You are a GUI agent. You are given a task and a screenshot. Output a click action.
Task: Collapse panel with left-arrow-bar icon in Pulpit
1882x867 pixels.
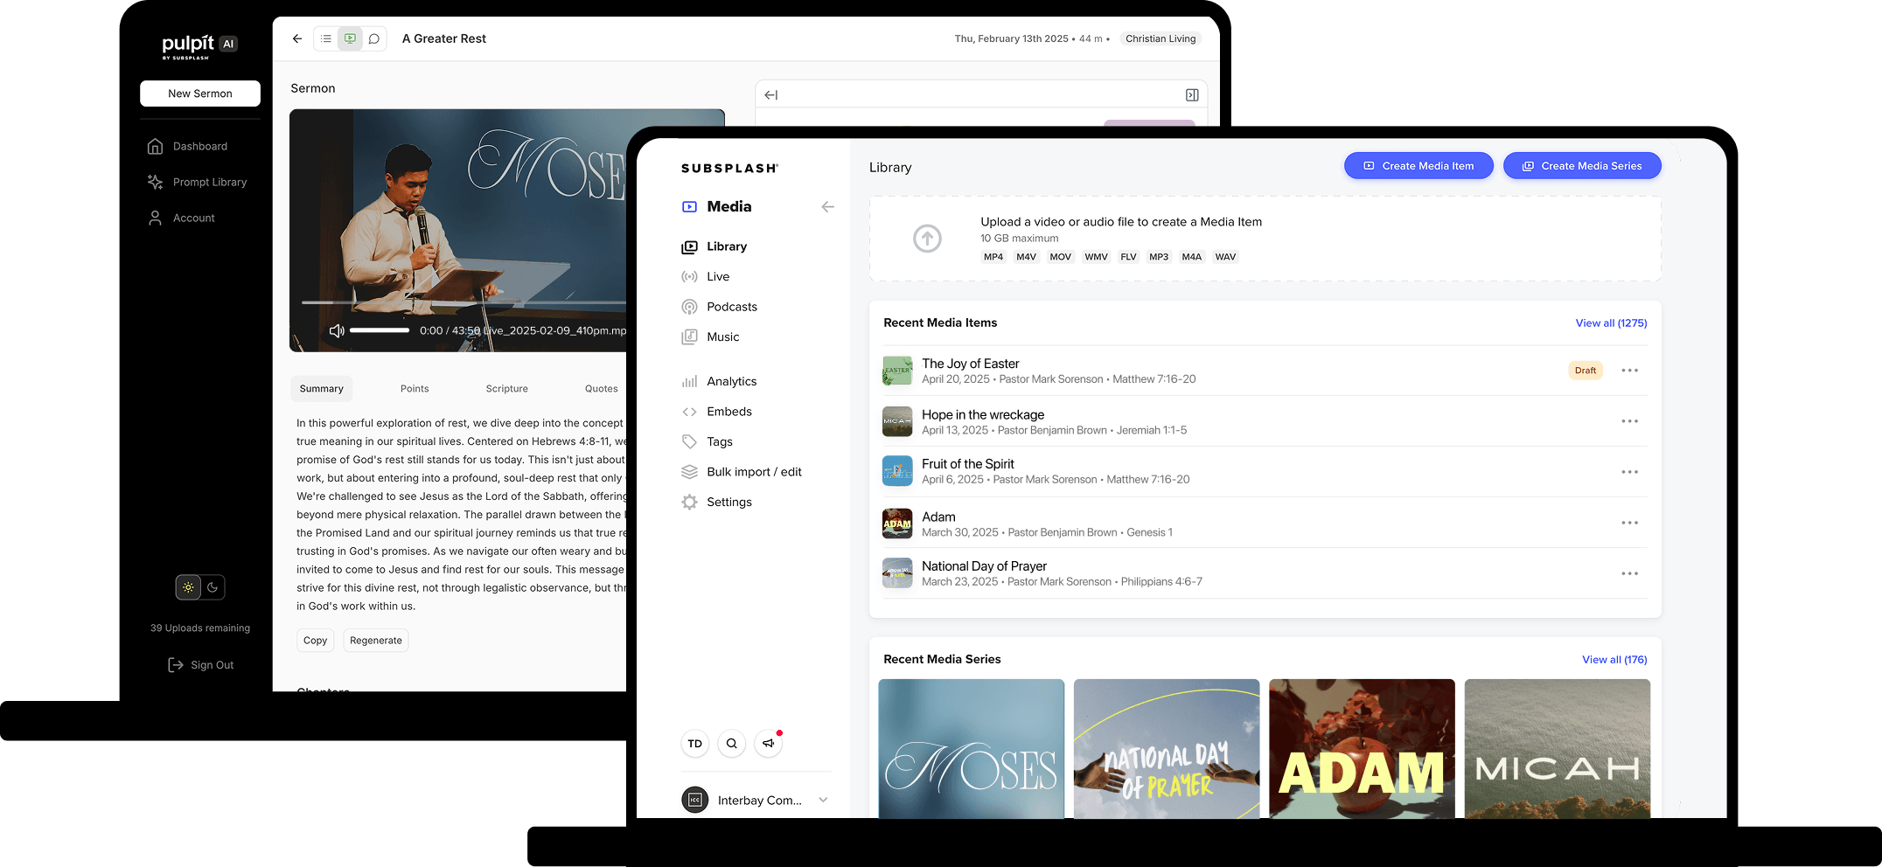tap(771, 95)
